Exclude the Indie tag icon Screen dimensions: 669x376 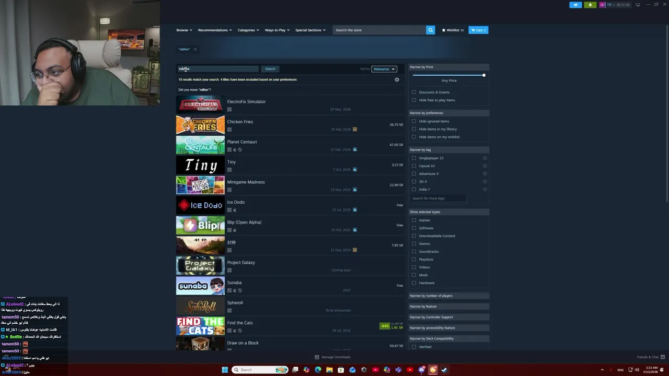[485, 189]
